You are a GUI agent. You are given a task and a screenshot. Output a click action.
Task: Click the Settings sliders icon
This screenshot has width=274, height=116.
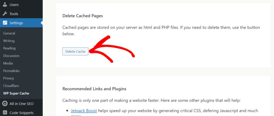tap(5, 23)
